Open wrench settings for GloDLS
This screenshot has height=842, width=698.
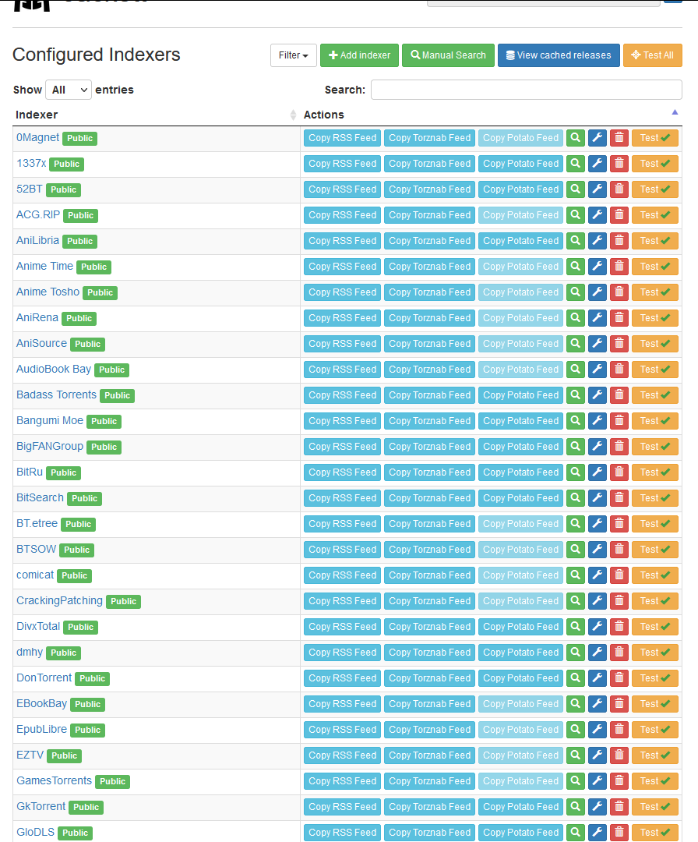coord(598,833)
